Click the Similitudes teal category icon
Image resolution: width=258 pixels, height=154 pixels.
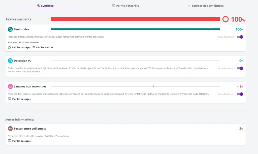tap(10, 29)
